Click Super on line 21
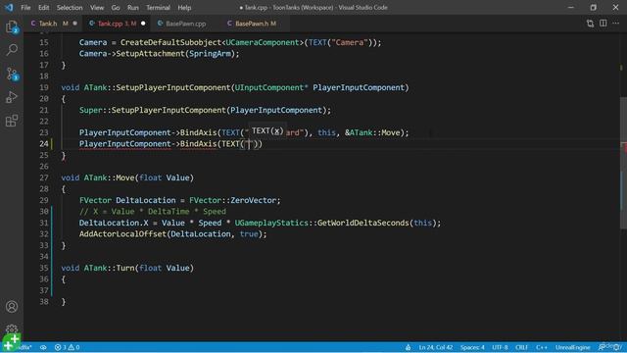This screenshot has width=627, height=353. tap(90, 110)
